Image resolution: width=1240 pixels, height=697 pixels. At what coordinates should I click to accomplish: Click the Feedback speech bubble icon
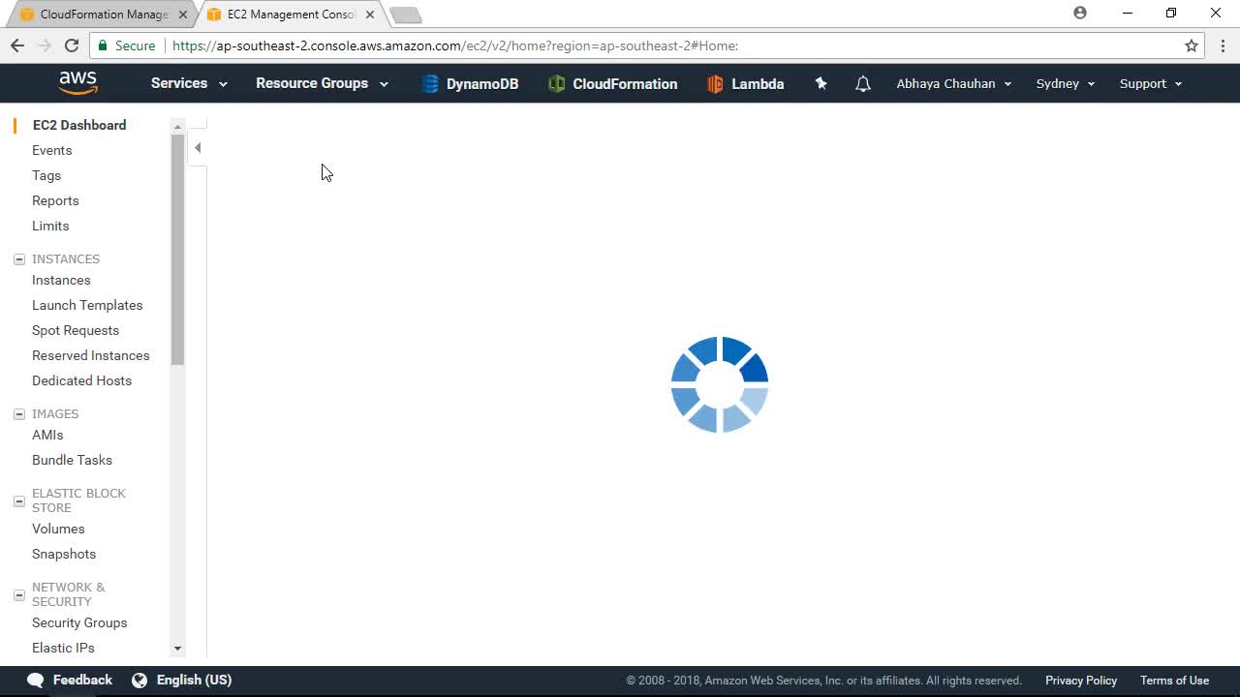pyautogui.click(x=36, y=680)
